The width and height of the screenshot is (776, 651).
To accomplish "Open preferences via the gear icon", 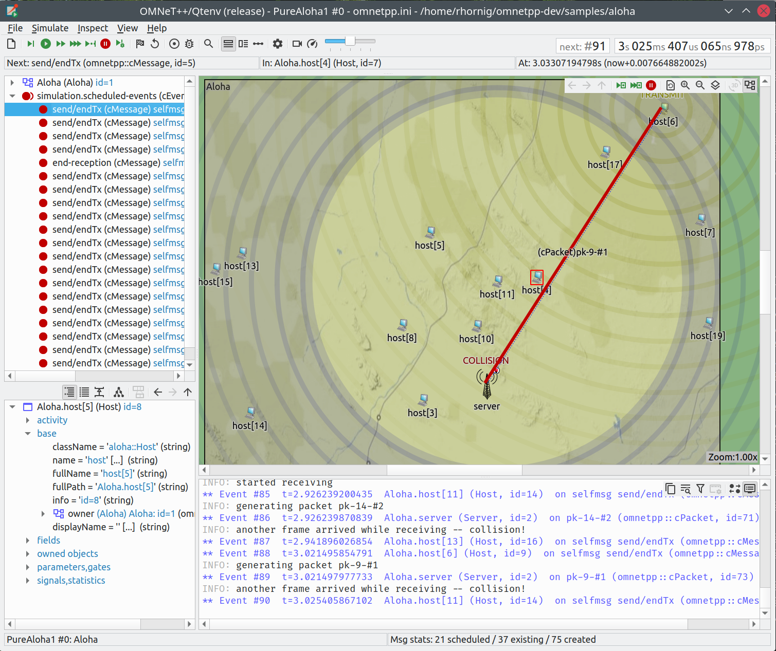I will pos(278,44).
